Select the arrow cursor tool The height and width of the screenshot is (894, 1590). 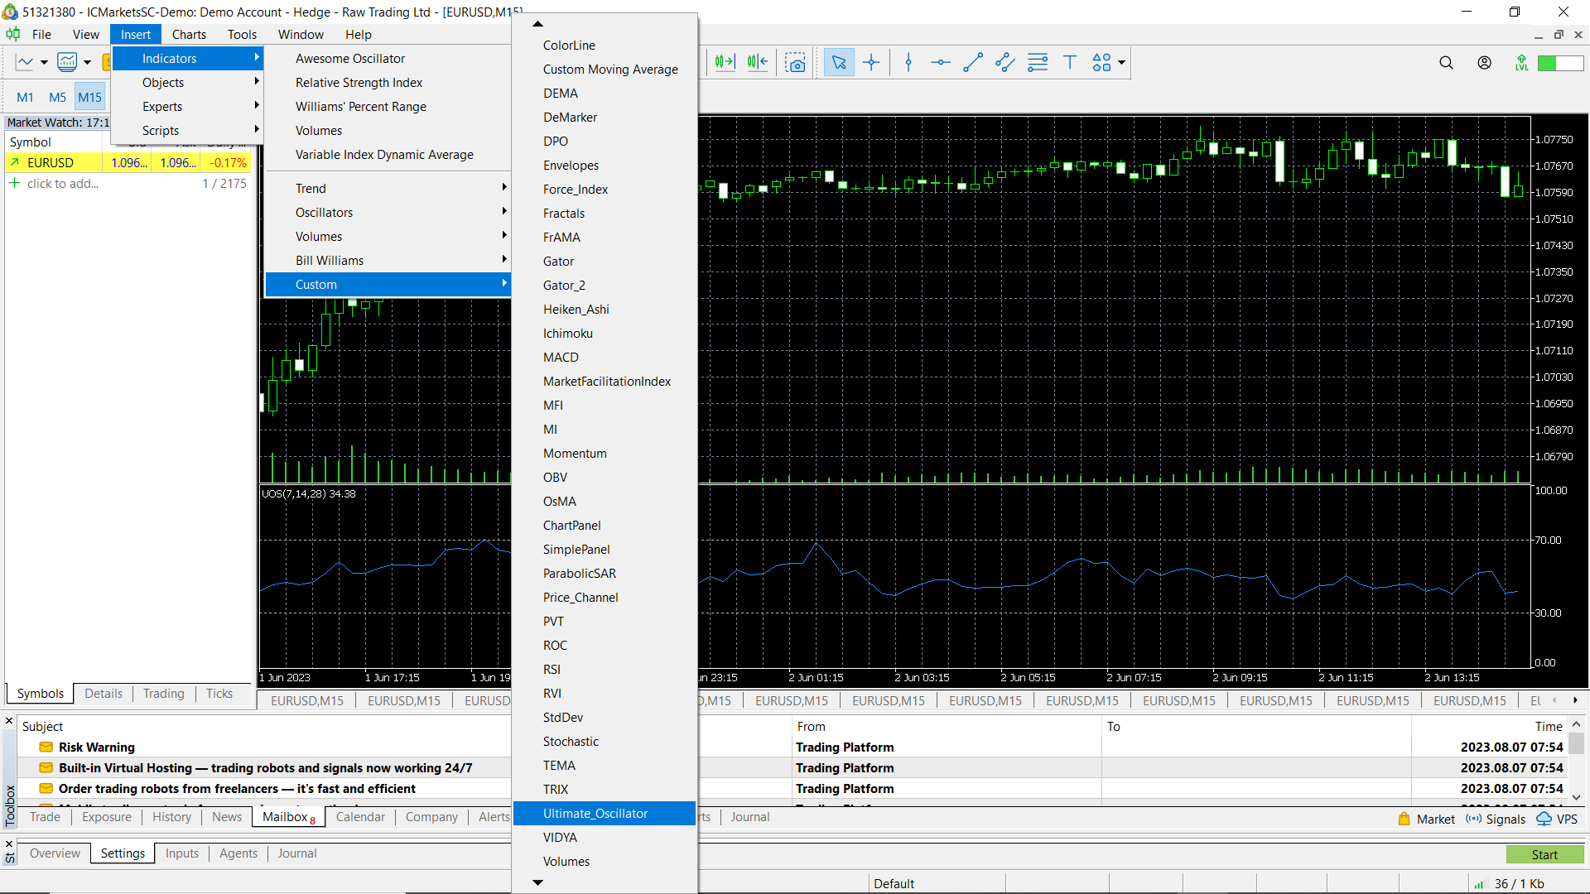coord(839,63)
